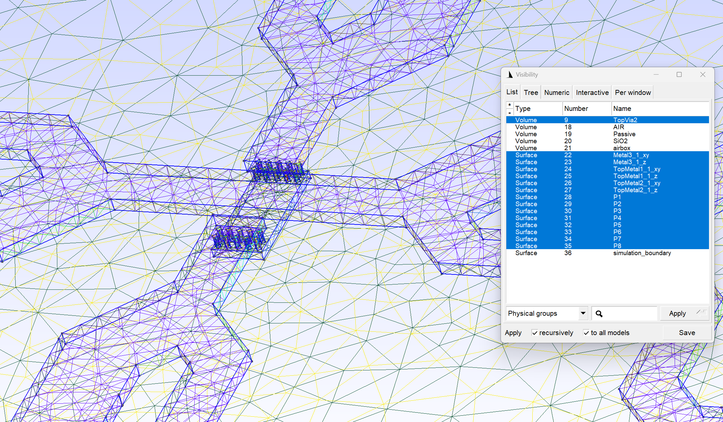Select the P8 surface row

tap(607, 246)
